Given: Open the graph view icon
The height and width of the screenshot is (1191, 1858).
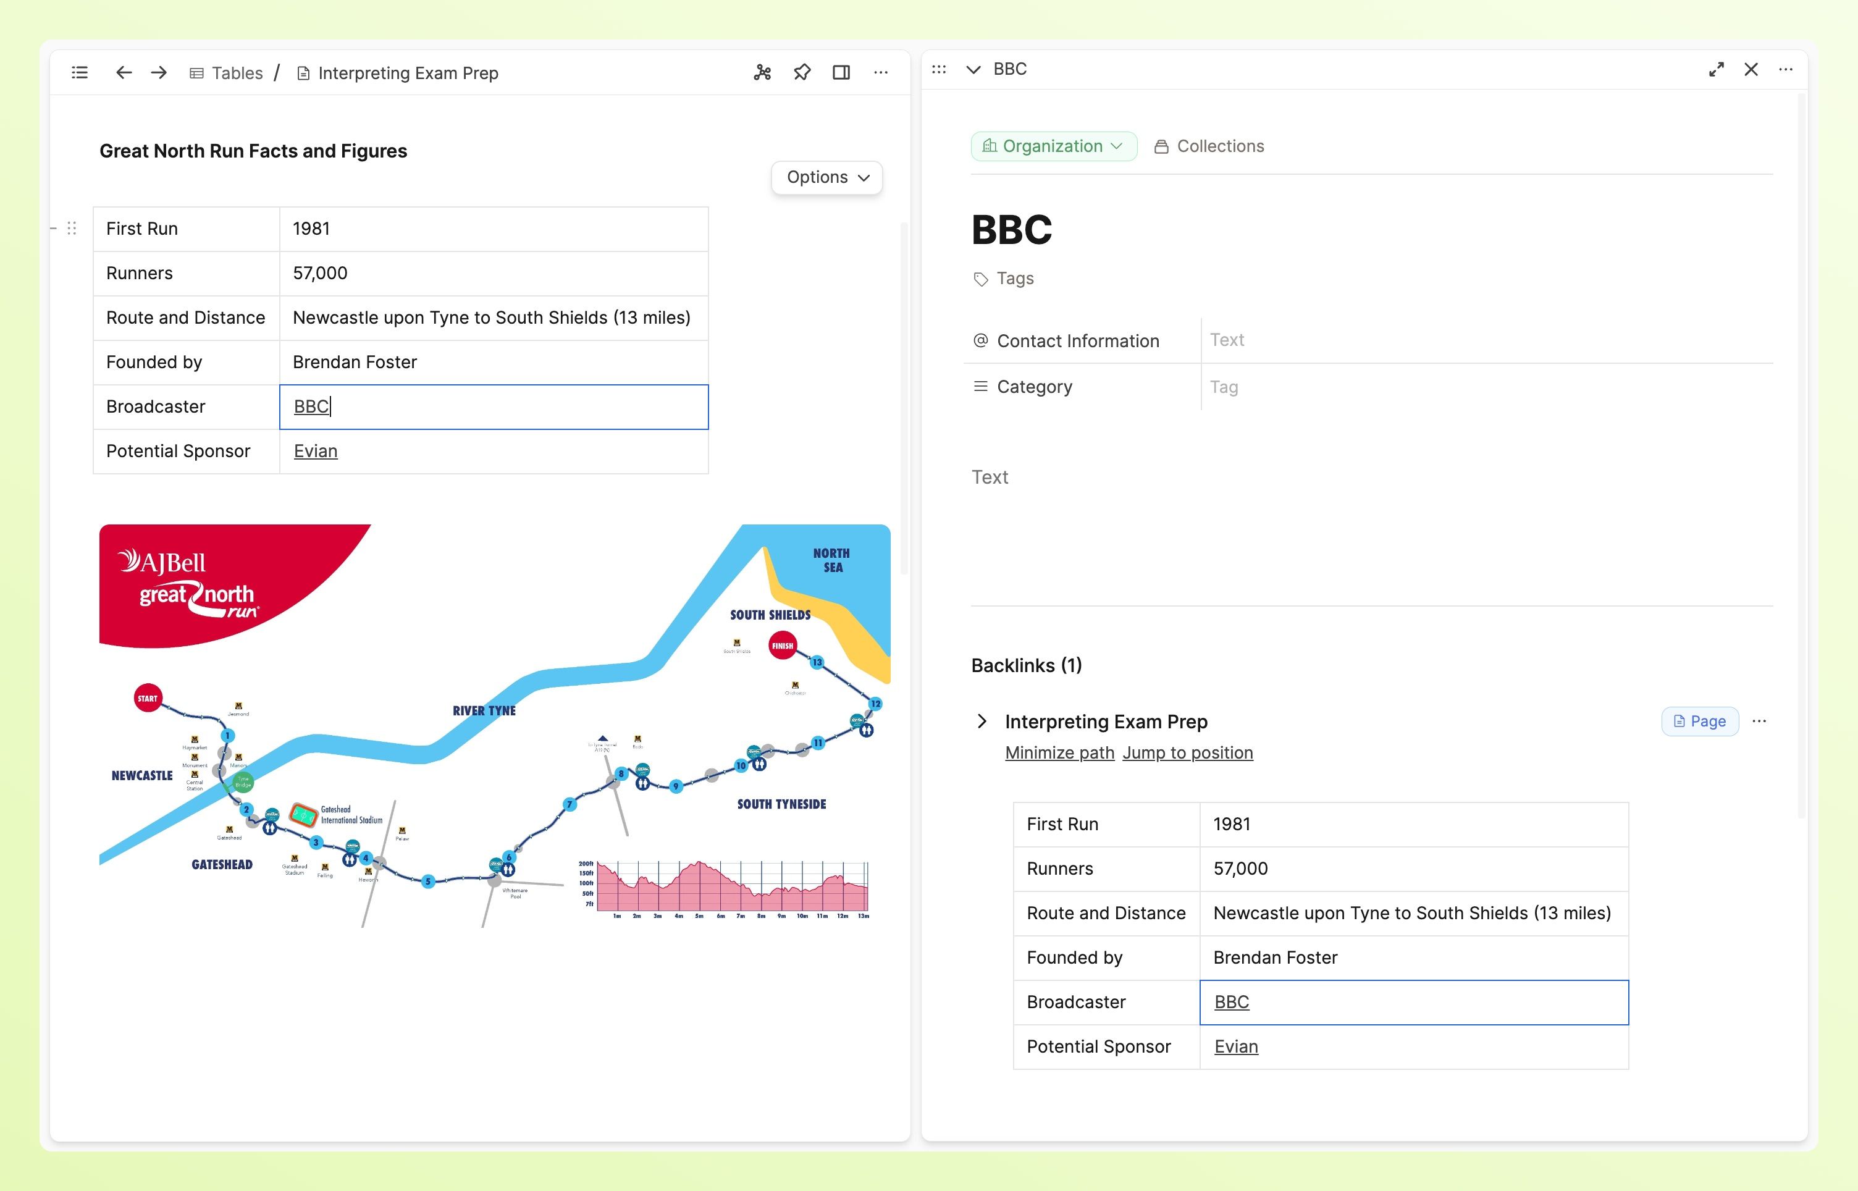Looking at the screenshot, I should click(762, 73).
